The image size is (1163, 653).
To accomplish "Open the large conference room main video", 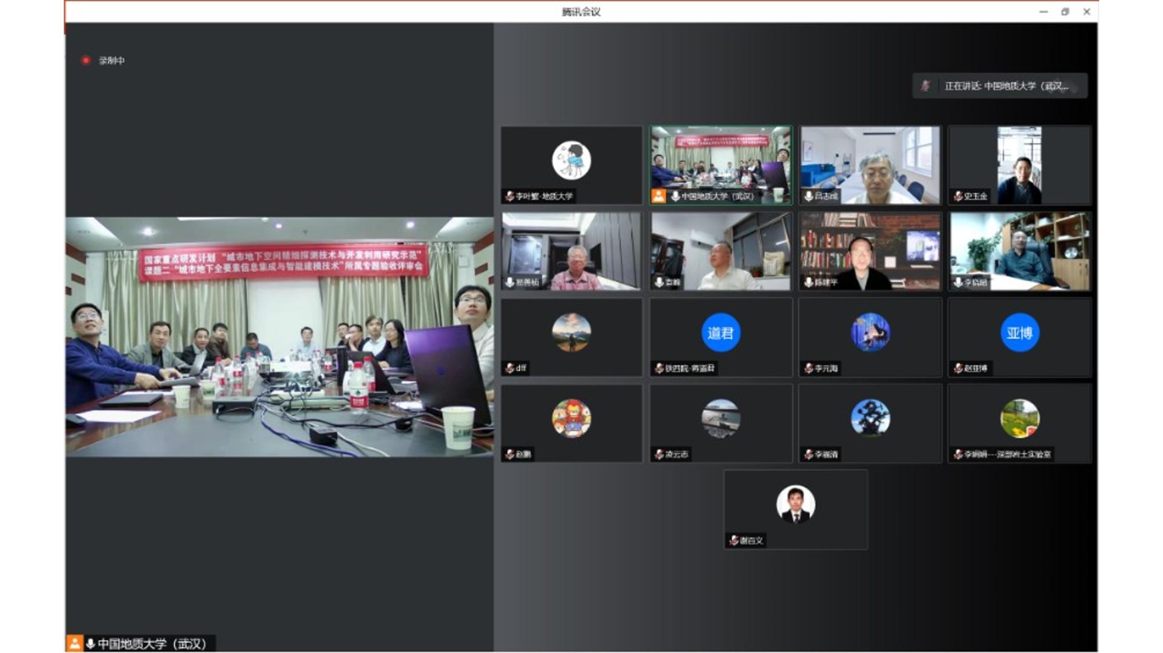I will (x=279, y=336).
